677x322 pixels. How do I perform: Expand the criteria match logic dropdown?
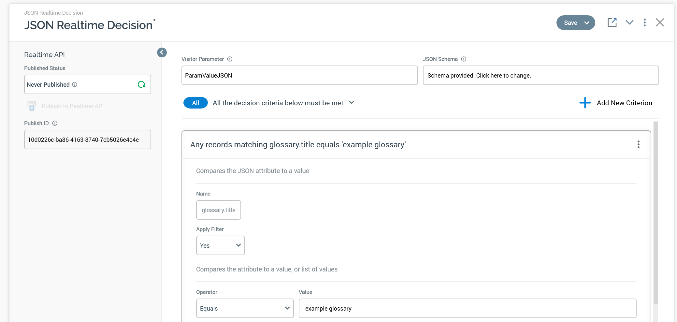(x=352, y=103)
